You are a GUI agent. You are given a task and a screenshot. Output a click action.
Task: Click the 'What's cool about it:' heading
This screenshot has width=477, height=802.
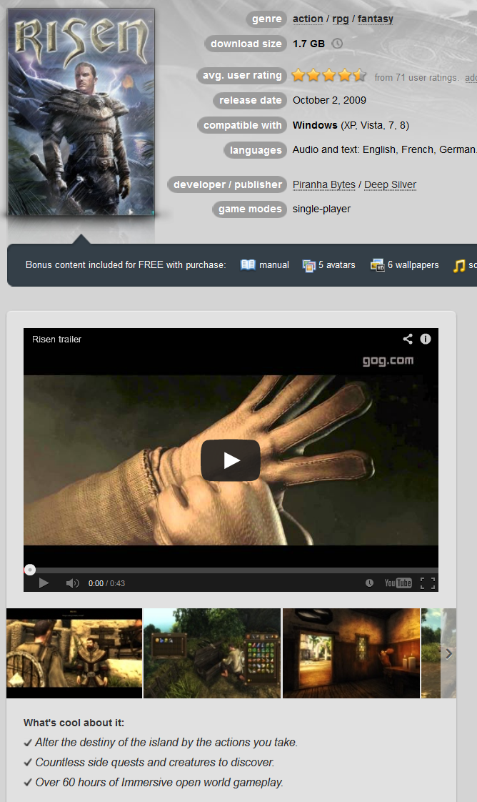(x=74, y=723)
